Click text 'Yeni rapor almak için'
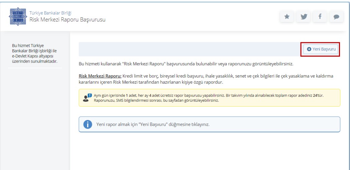 (117, 124)
